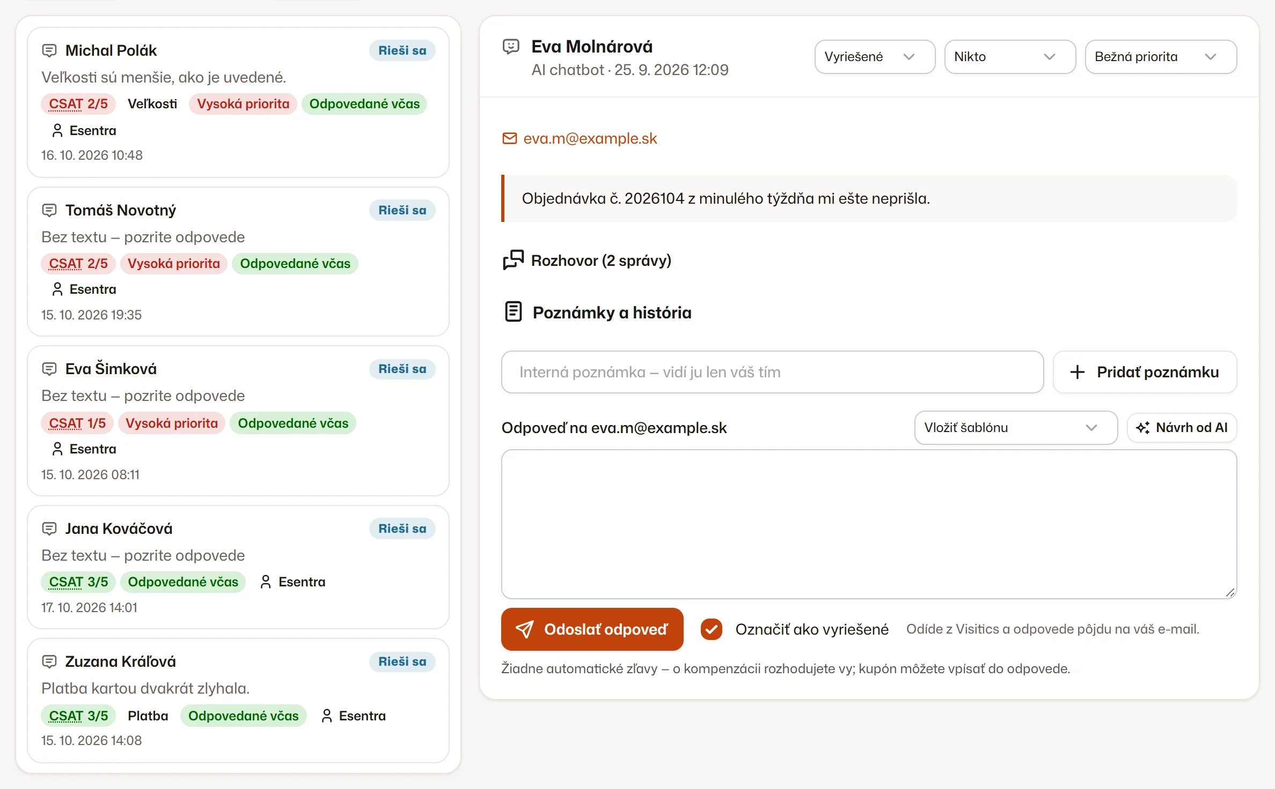This screenshot has width=1275, height=789.
Task: Click Rieši sa badge on Zuzana Kráľová
Action: click(402, 662)
